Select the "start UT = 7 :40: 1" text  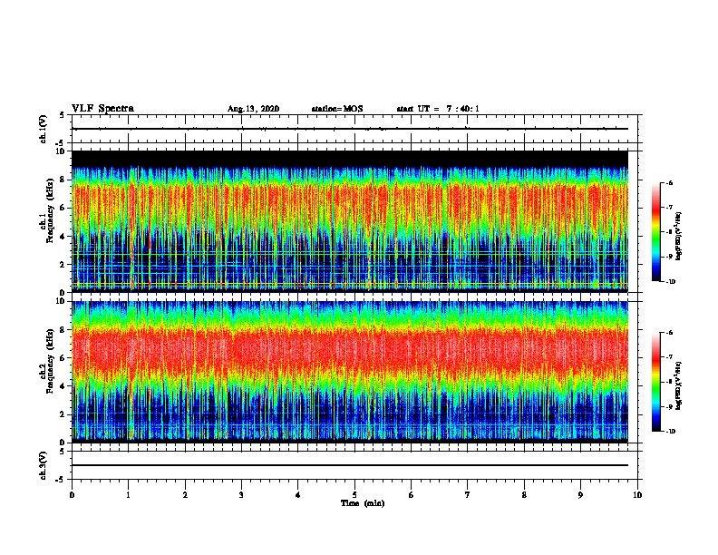point(438,109)
